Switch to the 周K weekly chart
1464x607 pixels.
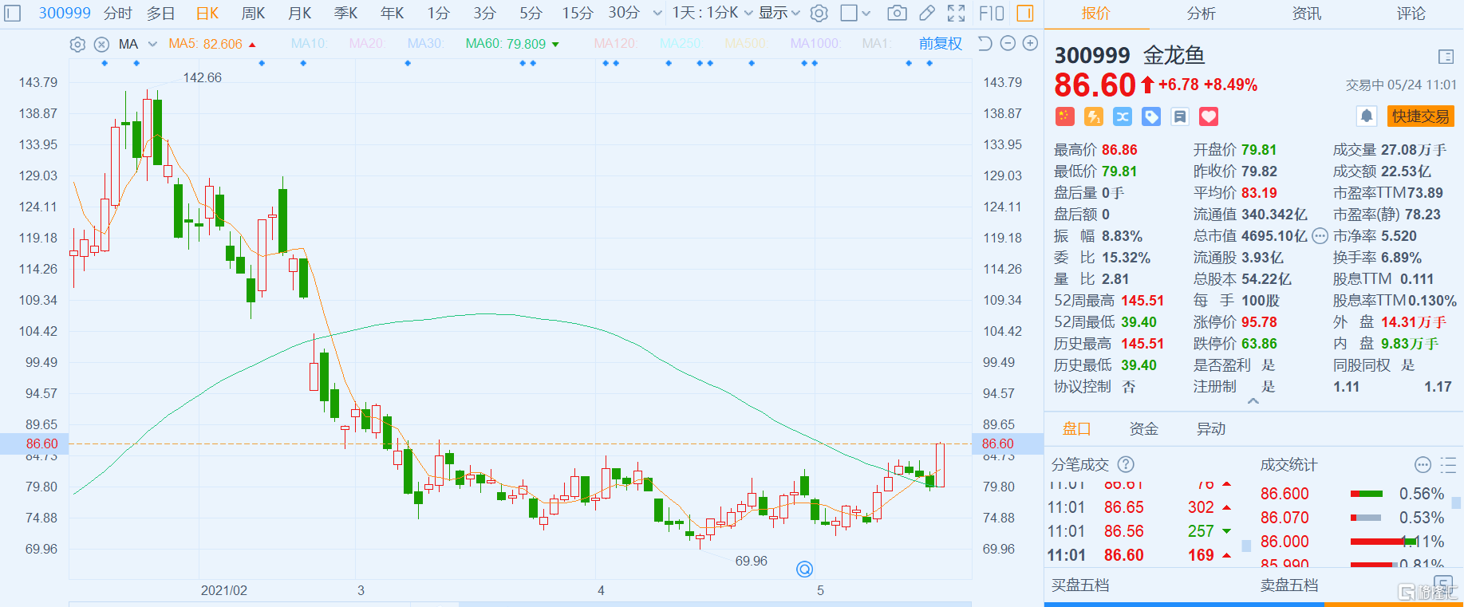coord(253,13)
